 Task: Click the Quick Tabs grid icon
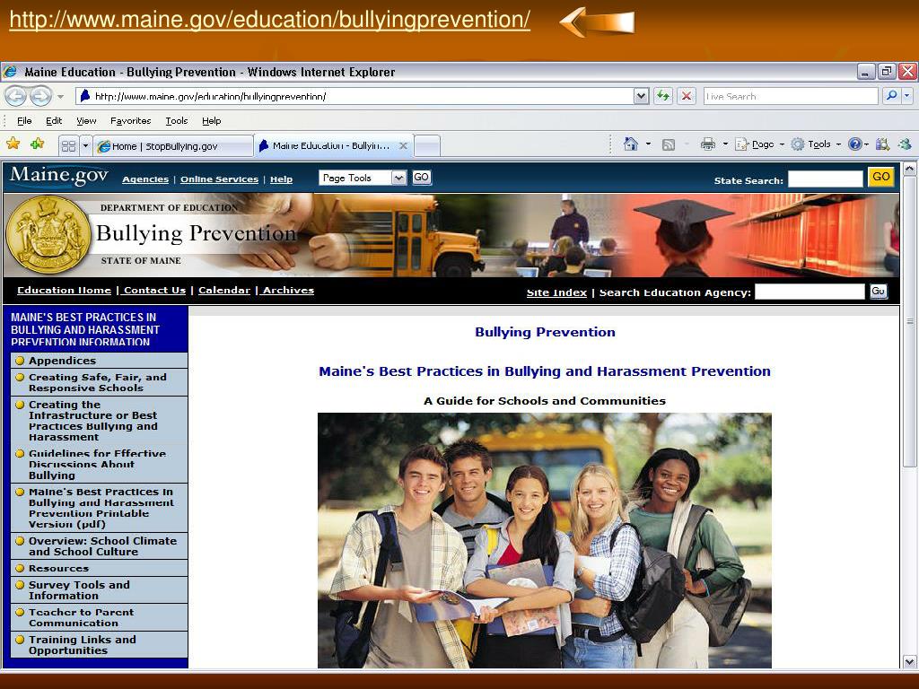click(68, 146)
